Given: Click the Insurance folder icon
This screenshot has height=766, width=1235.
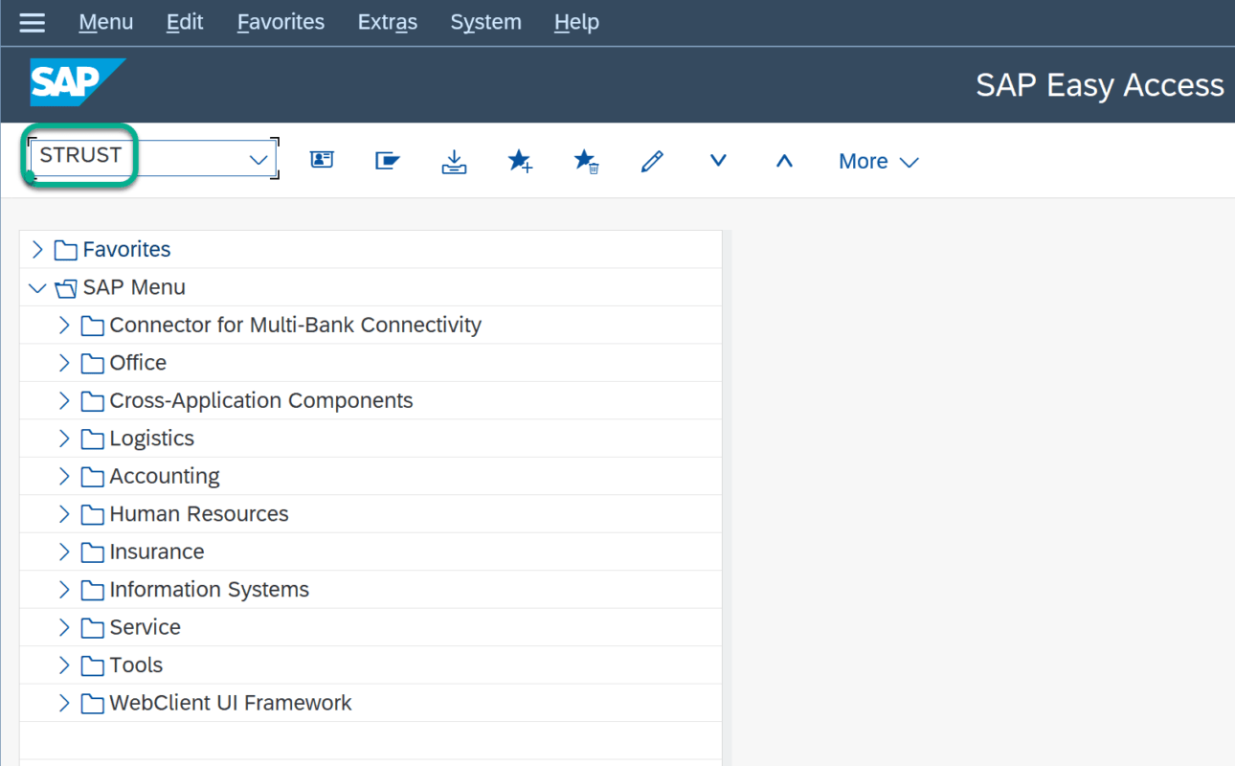Looking at the screenshot, I should (x=92, y=552).
